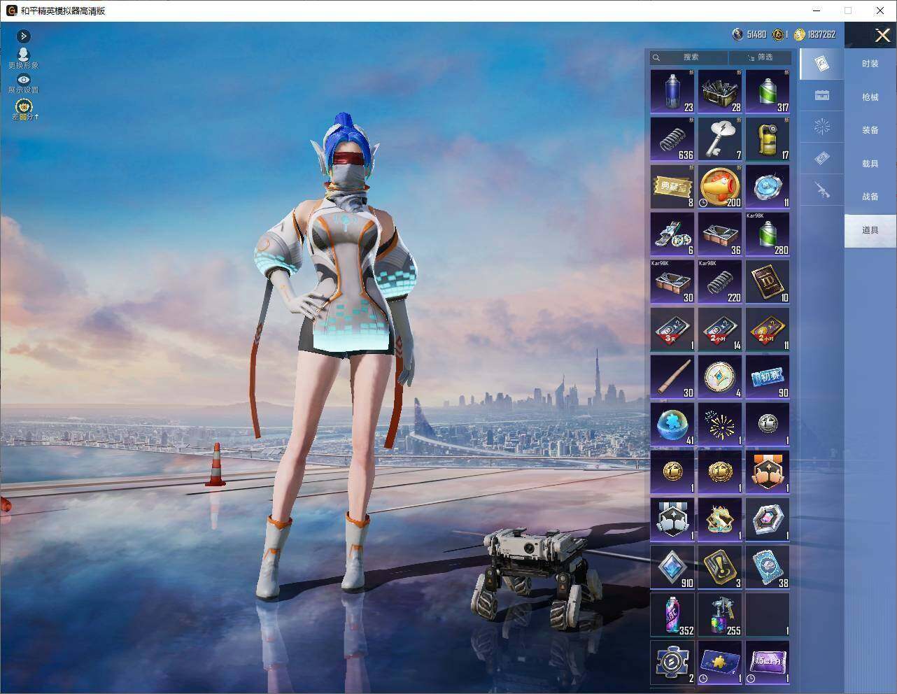The height and width of the screenshot is (694, 897).
Task: Click 更换形象 change appearance button
Action: pos(23,58)
